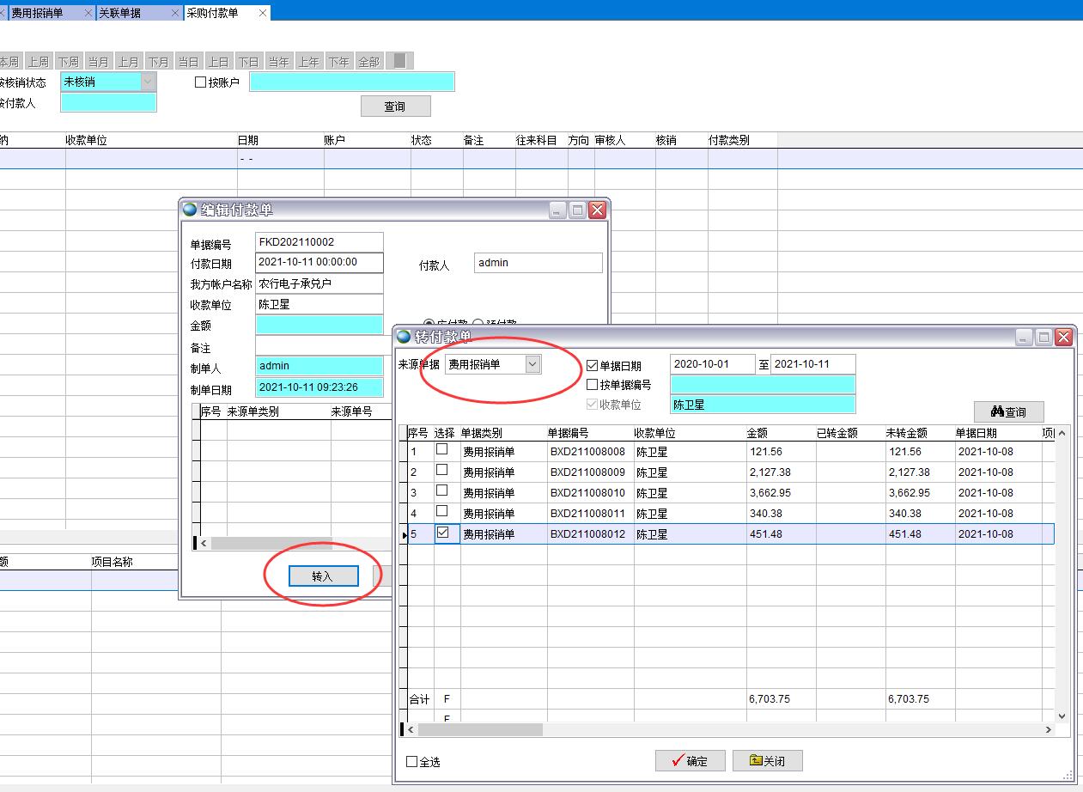This screenshot has height=792, width=1083.
Task: Close the 费用报销单 tab with its X
Action: click(88, 13)
